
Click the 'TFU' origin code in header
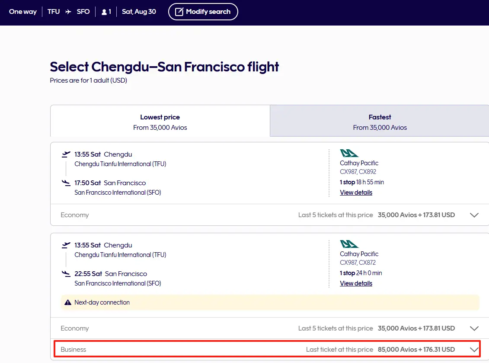pos(54,12)
